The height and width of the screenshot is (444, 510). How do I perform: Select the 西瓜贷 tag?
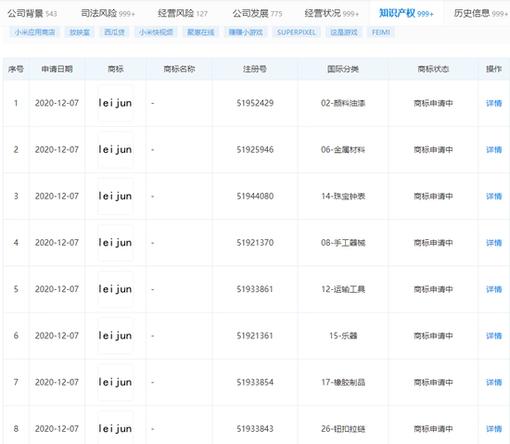(x=114, y=32)
